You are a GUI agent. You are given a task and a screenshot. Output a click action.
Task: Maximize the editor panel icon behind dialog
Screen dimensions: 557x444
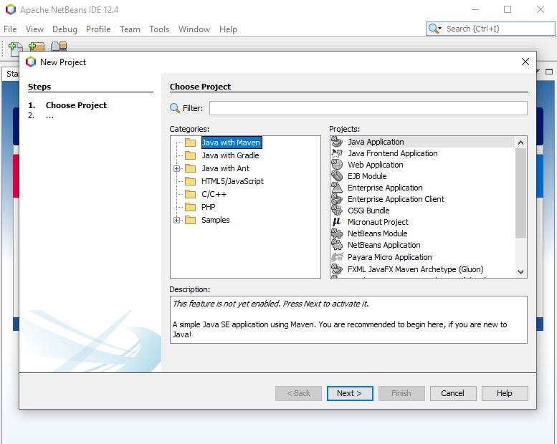pyautogui.click(x=549, y=72)
